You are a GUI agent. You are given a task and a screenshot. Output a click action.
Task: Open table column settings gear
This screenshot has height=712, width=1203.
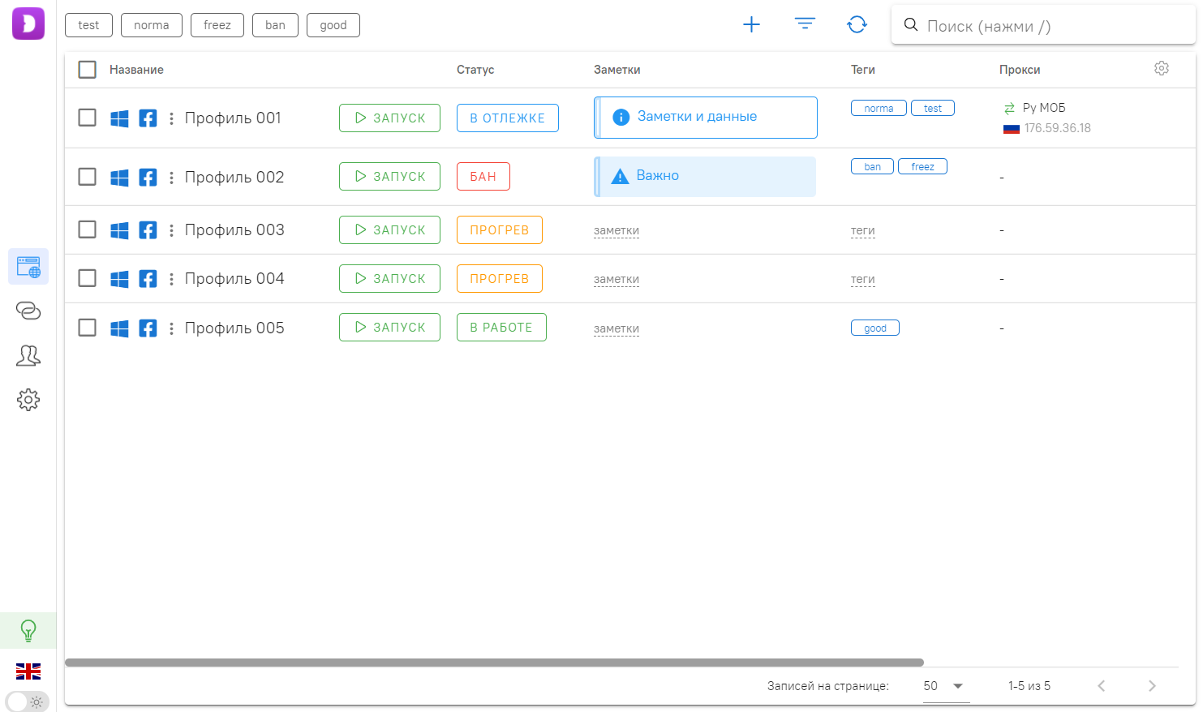[1162, 68]
